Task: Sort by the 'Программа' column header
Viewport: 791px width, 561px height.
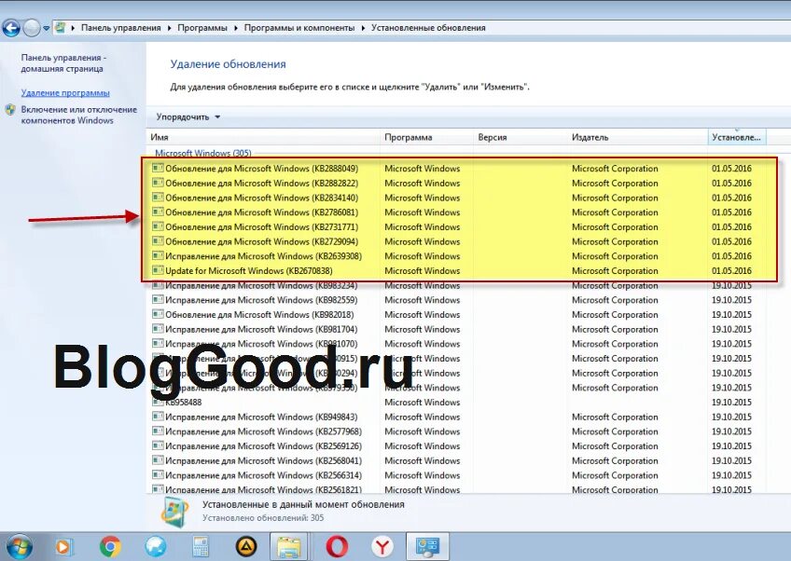Action: (x=426, y=137)
